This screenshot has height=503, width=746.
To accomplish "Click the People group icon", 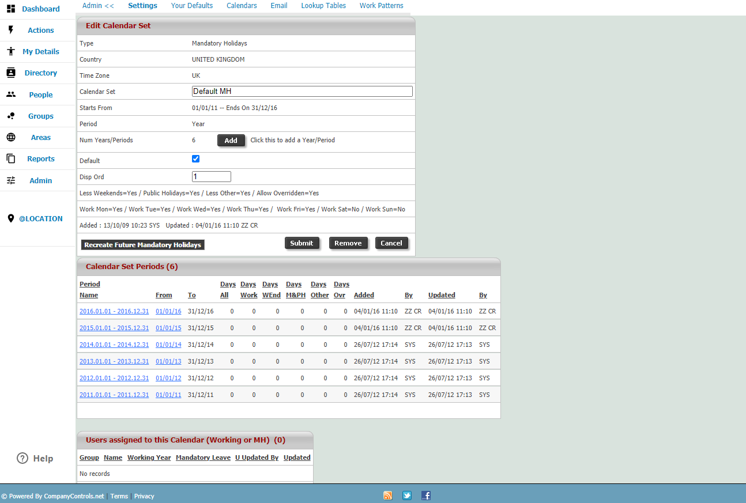I will (x=11, y=94).
